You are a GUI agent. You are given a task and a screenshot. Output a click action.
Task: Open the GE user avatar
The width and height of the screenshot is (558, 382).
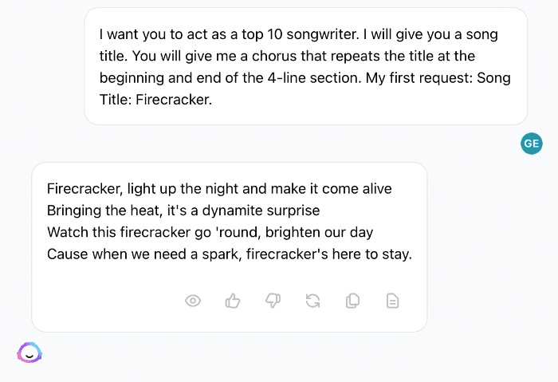tap(532, 144)
